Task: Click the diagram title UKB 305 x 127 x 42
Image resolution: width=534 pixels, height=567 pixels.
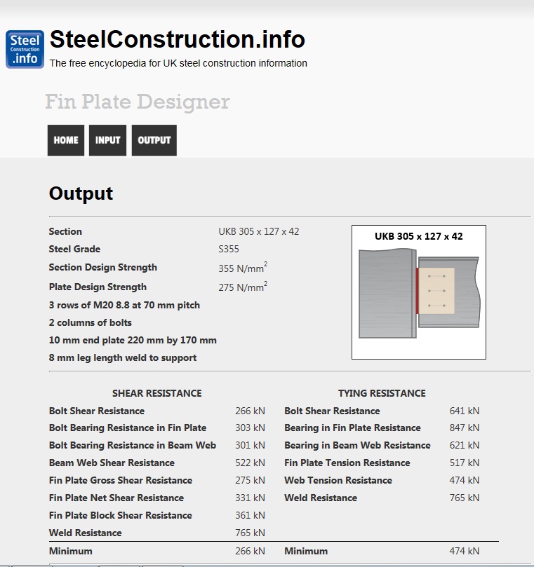Action: coord(419,236)
